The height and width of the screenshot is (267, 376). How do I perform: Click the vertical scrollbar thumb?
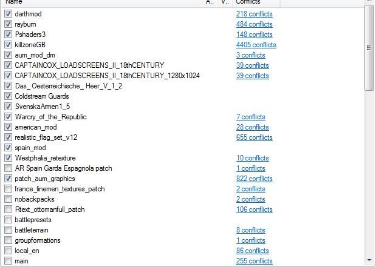point(370,48)
